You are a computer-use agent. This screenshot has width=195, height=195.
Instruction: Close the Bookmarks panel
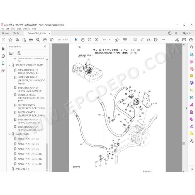click(x=45, y=47)
